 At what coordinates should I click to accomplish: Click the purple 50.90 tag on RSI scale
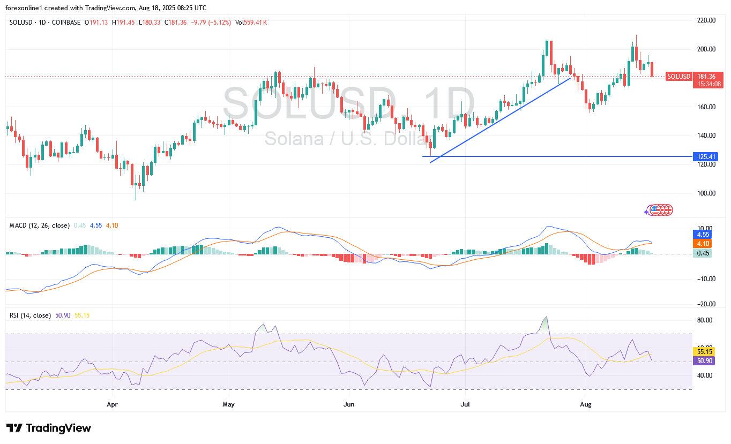[704, 361]
